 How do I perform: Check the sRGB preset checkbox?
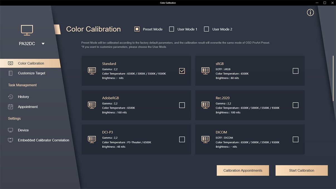click(x=296, y=71)
